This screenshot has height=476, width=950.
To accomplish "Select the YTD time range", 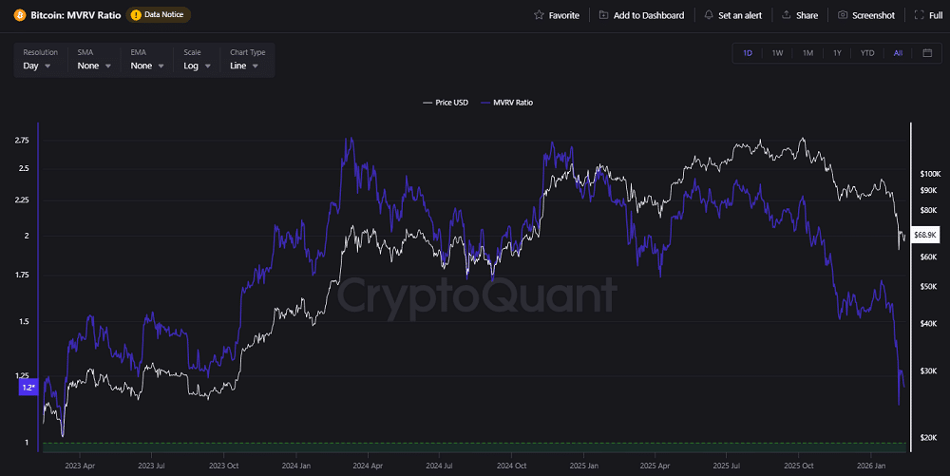I will 867,53.
